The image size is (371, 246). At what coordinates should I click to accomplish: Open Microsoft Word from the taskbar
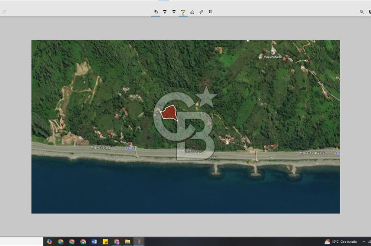pyautogui.click(x=94, y=242)
